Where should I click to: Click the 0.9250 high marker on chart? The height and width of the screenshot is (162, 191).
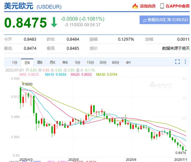click(x=27, y=84)
